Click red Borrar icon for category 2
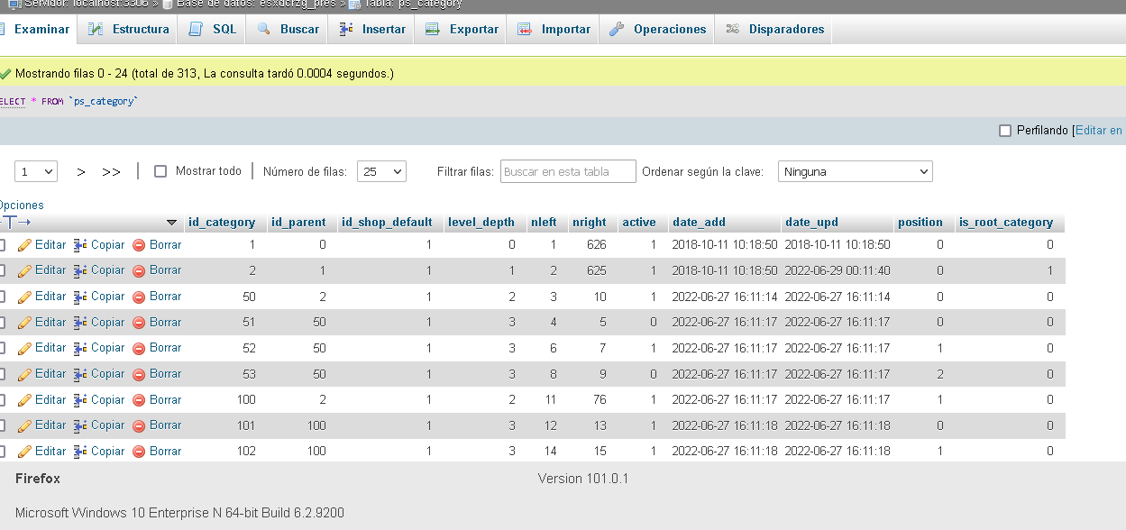The width and height of the screenshot is (1126, 530). click(139, 270)
